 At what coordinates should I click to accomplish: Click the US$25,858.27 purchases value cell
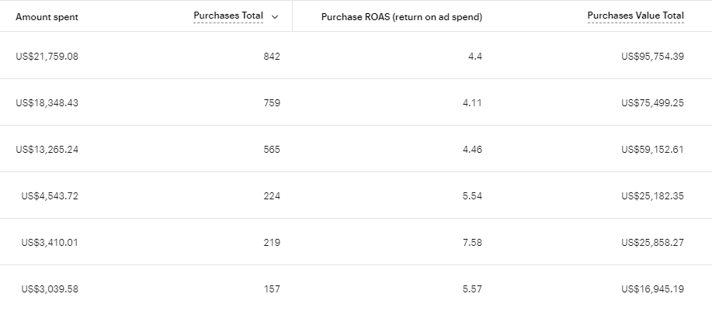(652, 242)
